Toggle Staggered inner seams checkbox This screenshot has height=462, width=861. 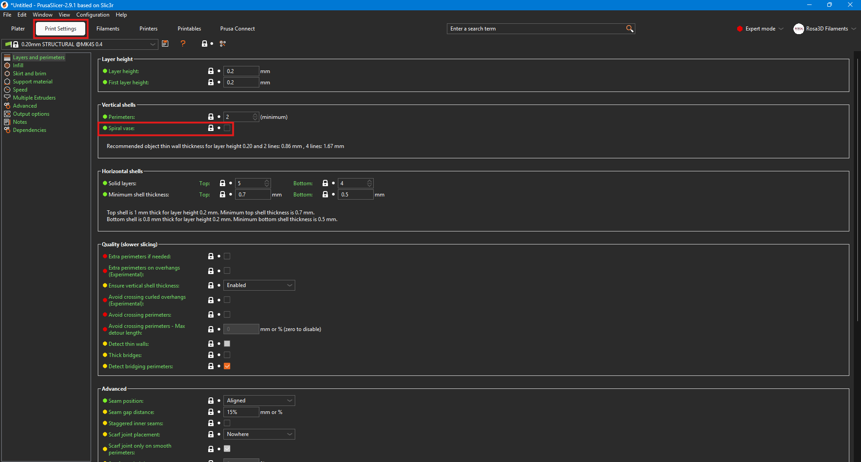(227, 423)
